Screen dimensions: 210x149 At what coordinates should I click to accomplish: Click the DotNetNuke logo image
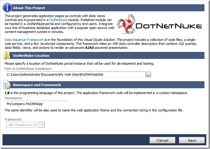[159, 24]
